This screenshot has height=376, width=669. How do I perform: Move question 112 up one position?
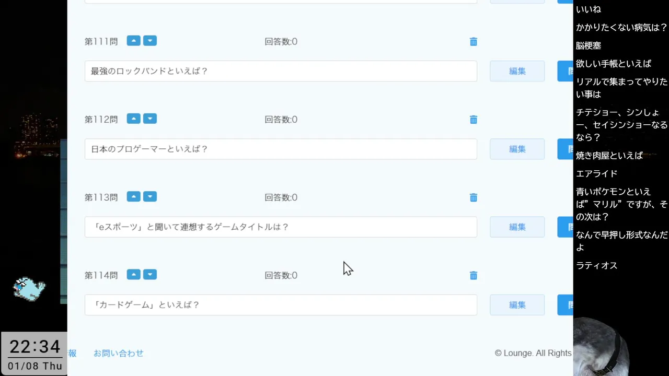click(x=134, y=119)
